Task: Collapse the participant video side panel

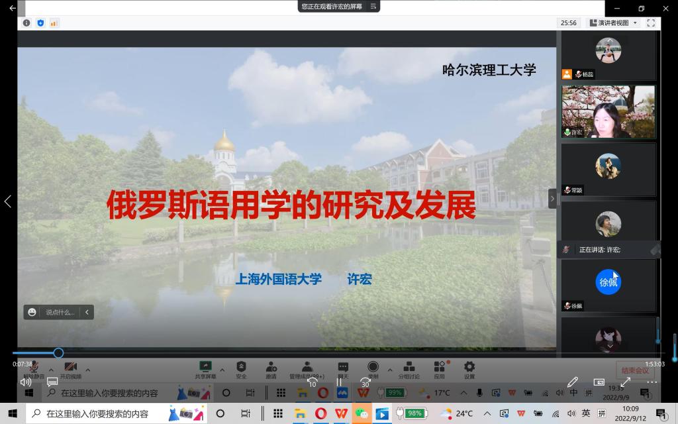Action: [553, 198]
